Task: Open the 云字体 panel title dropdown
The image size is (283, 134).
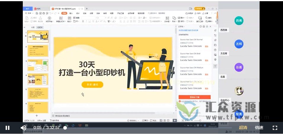Action: [x=181, y=27]
